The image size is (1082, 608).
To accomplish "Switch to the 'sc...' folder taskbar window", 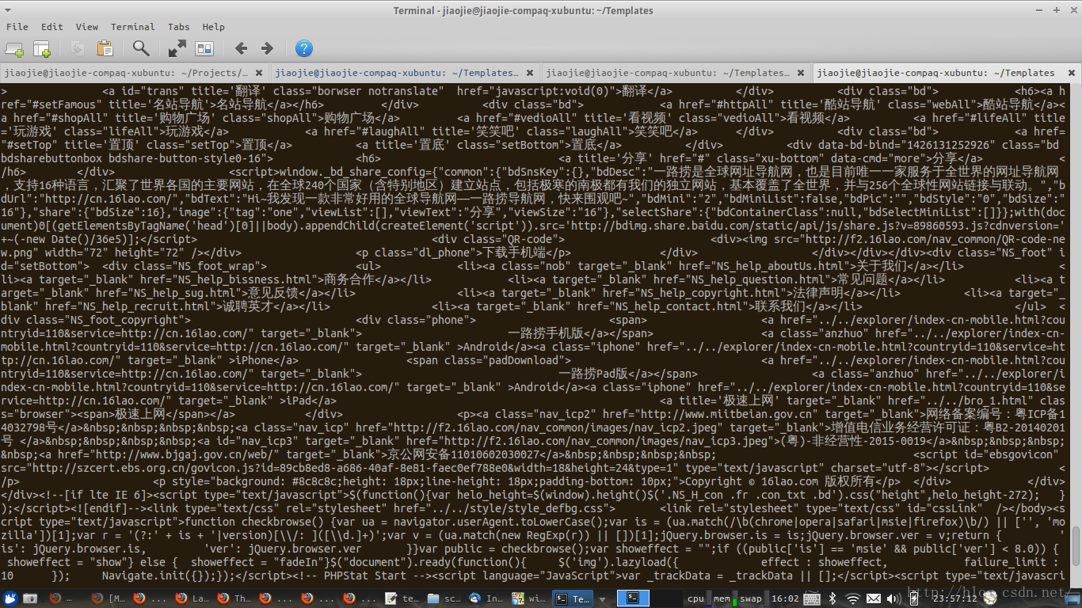I will [x=443, y=598].
